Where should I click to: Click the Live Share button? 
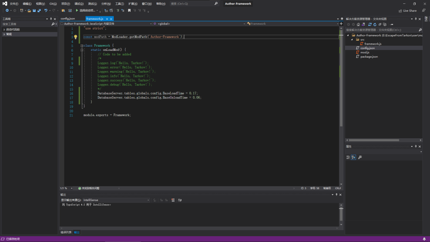pyautogui.click(x=407, y=11)
